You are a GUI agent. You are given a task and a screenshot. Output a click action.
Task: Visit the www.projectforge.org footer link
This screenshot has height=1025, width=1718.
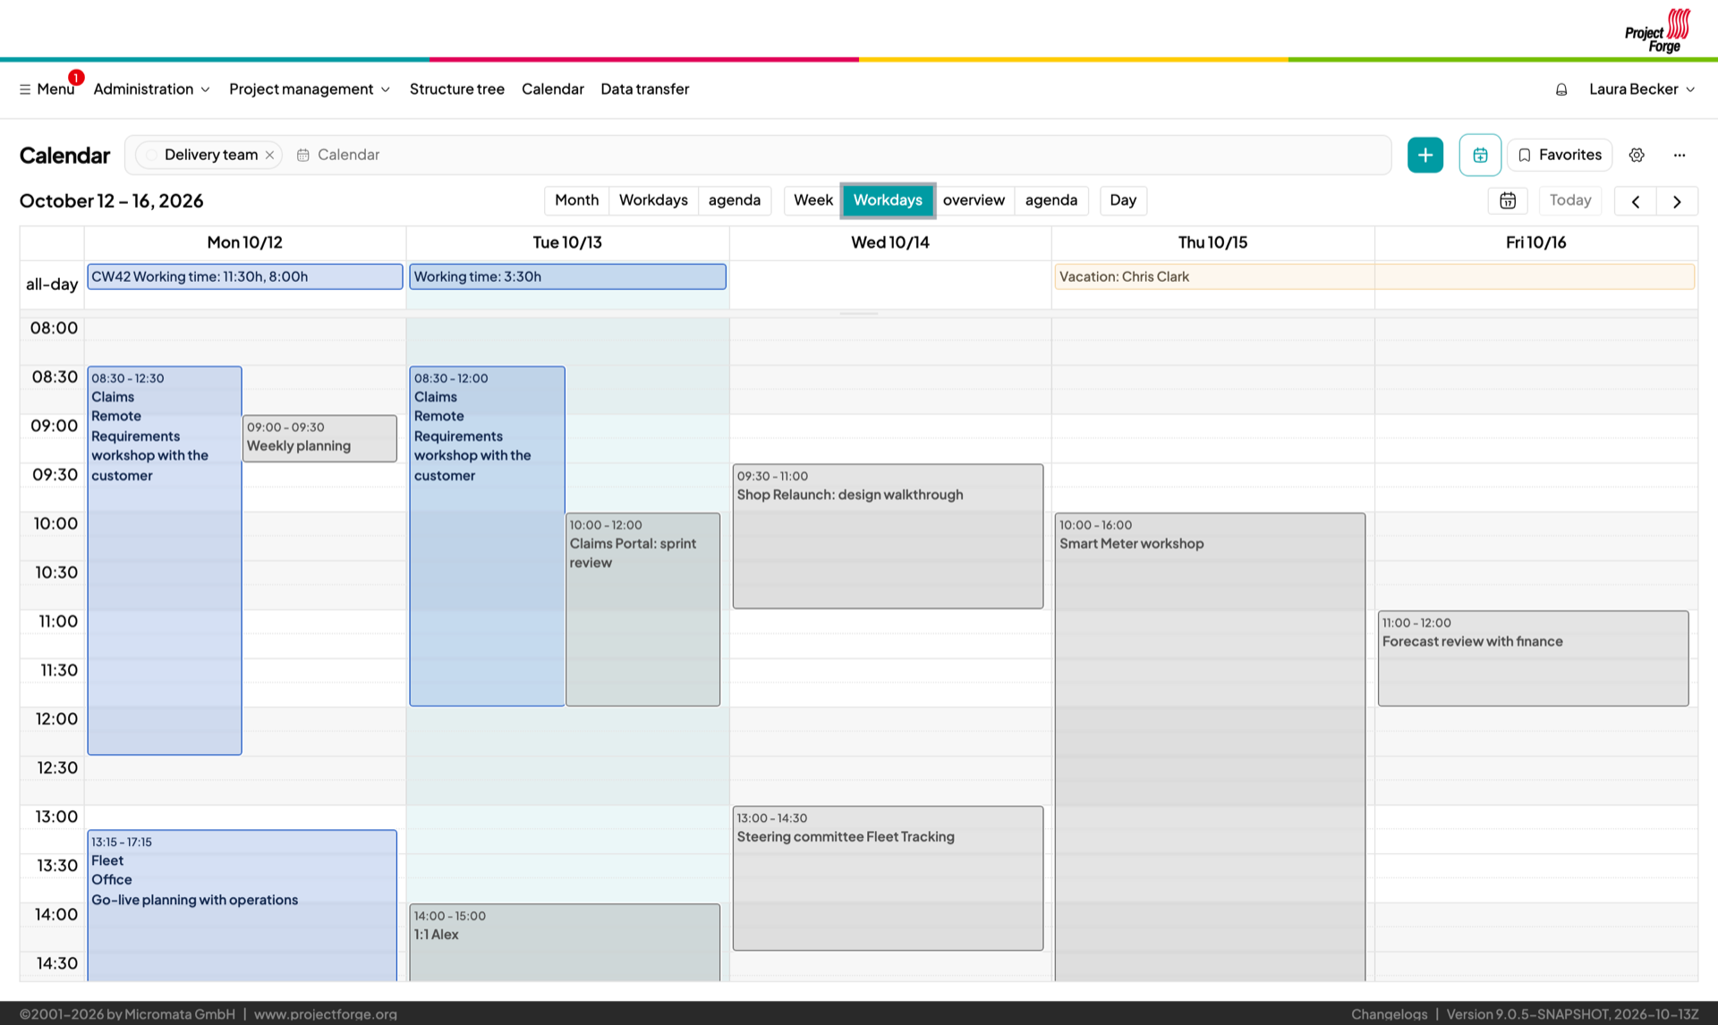pos(325,1013)
